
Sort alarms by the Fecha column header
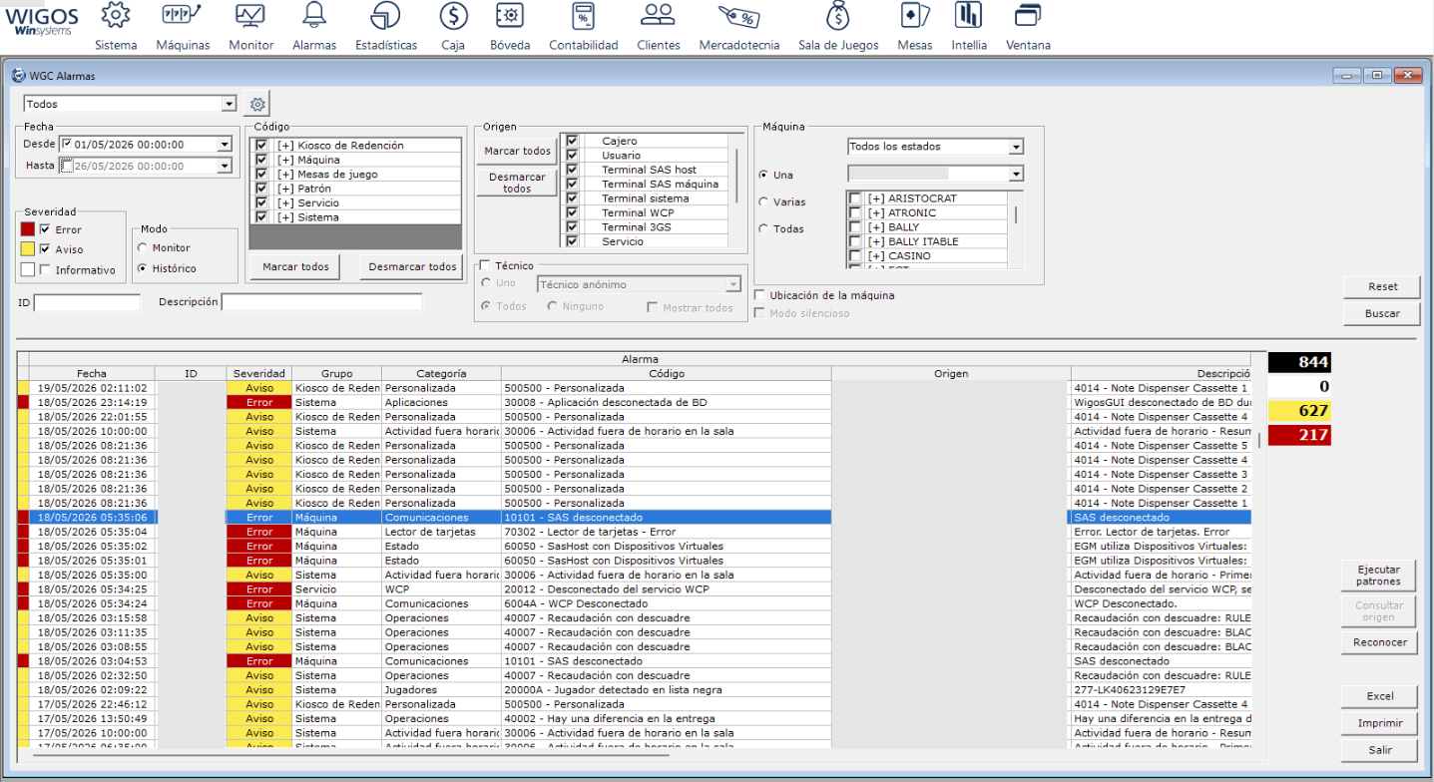coord(92,373)
